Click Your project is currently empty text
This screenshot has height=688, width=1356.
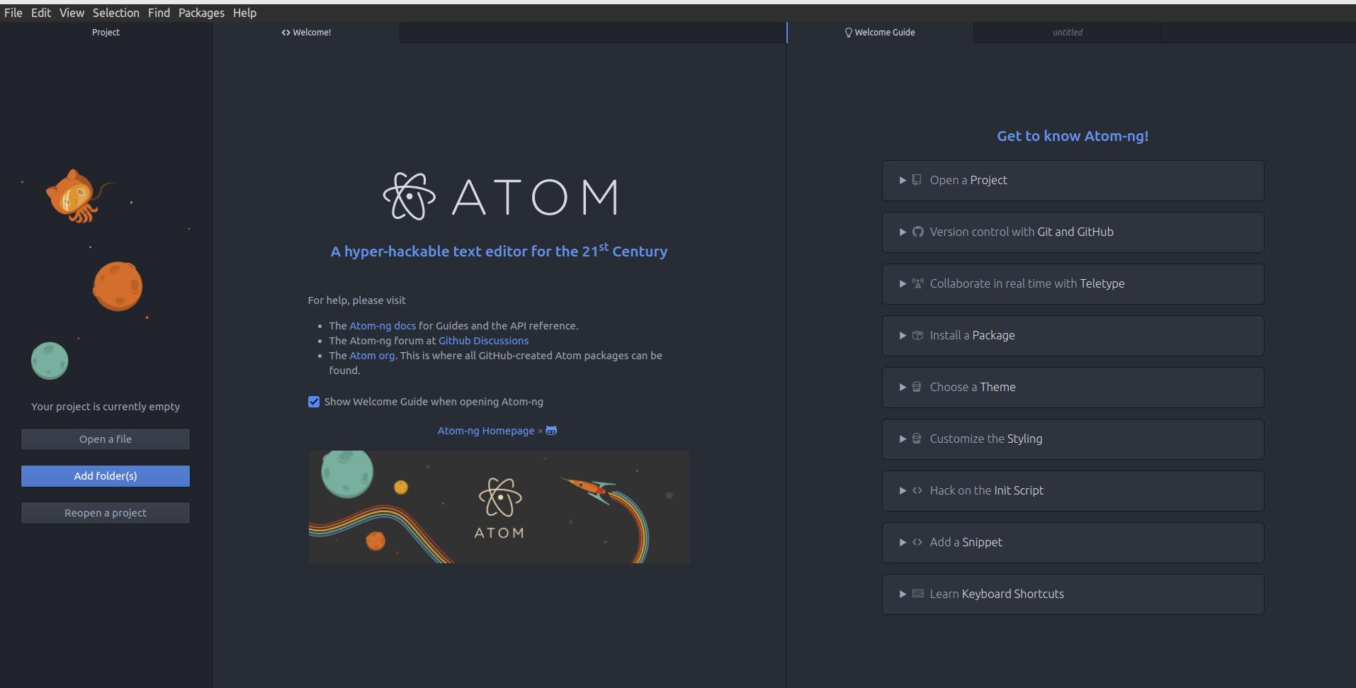point(106,407)
